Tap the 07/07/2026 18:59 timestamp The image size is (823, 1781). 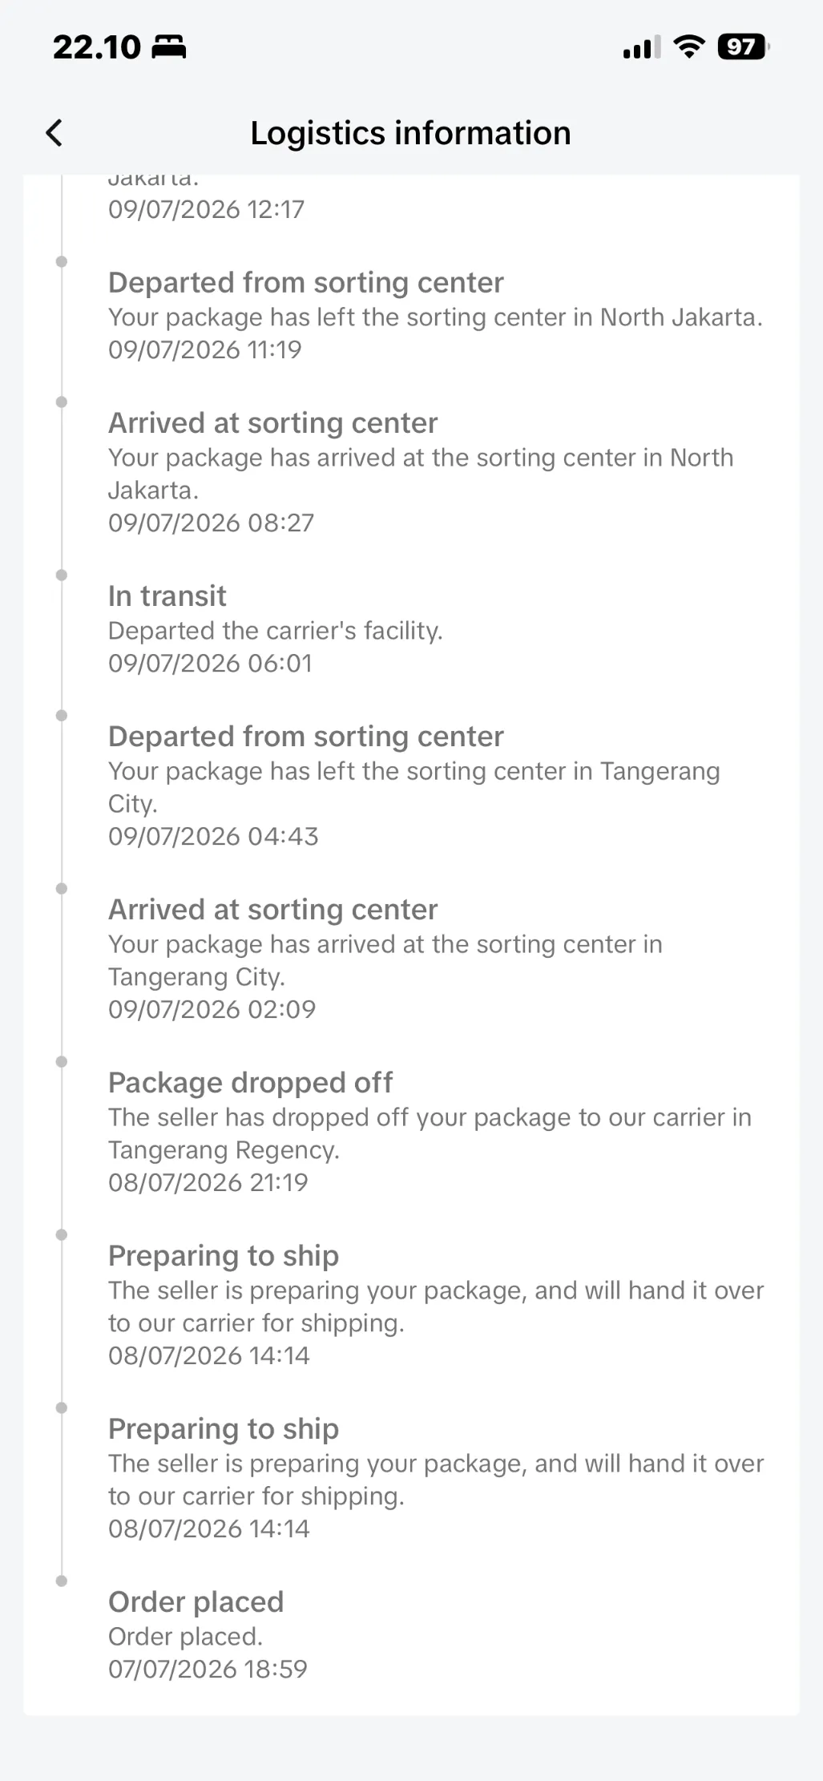click(x=208, y=1669)
